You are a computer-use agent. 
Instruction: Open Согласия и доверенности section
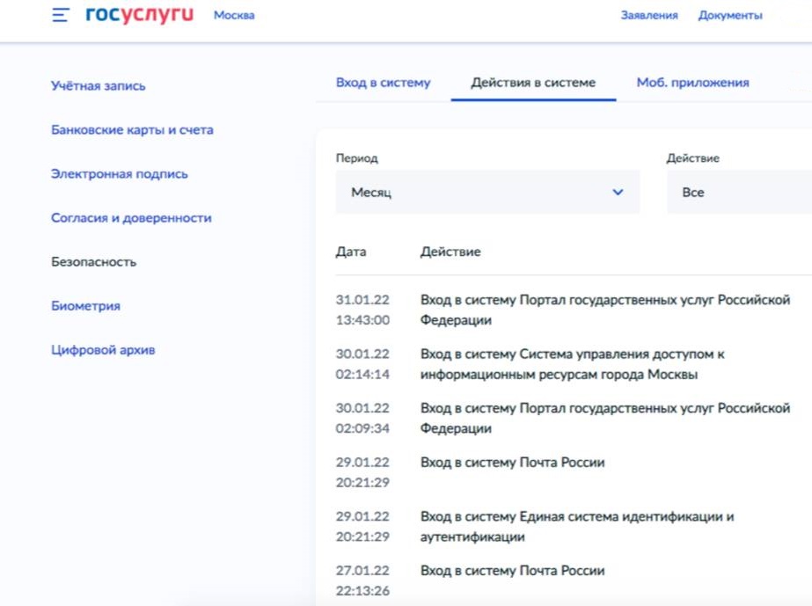point(131,218)
